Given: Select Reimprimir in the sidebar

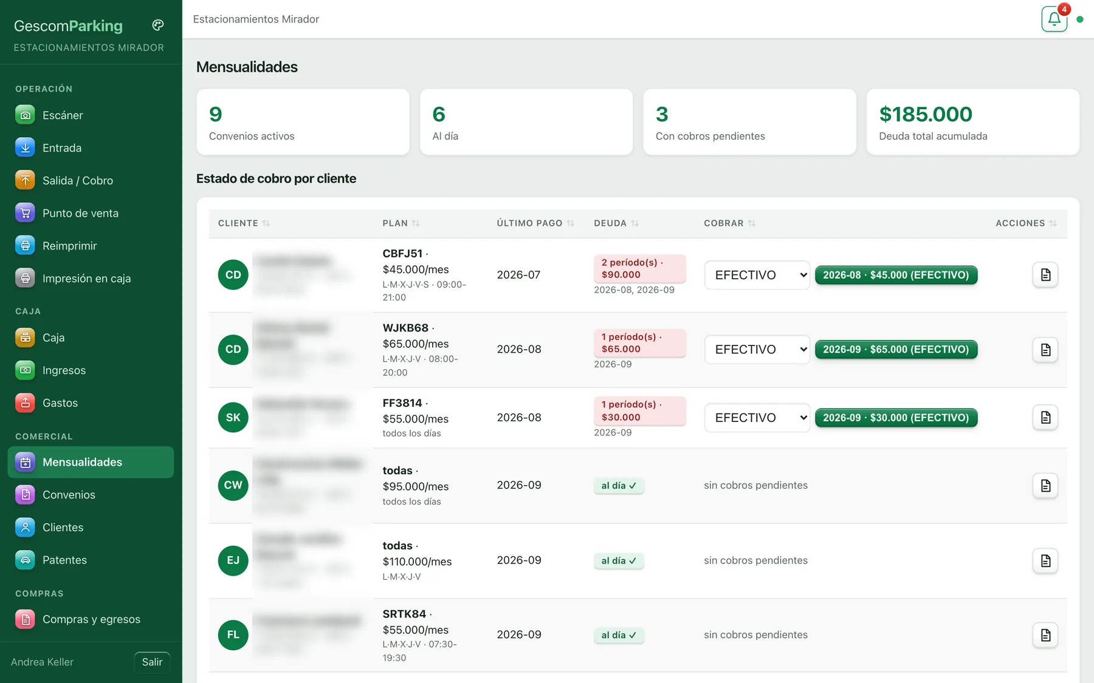Looking at the screenshot, I should point(91,246).
